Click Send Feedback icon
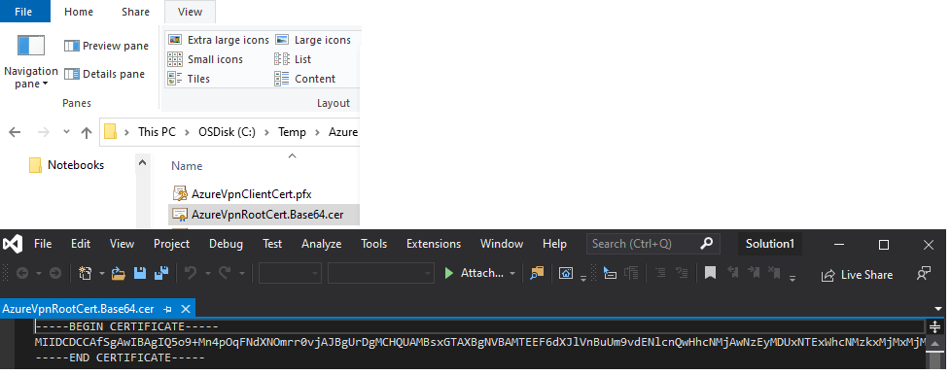This screenshot has width=951, height=374. pos(923,273)
